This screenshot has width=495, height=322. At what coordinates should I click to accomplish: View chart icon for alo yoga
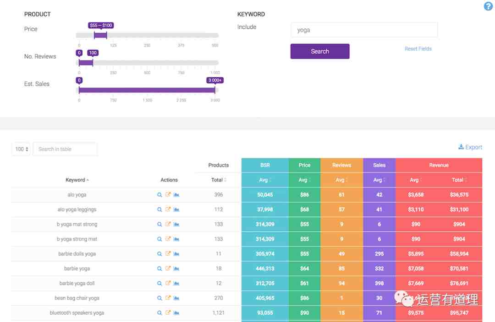coord(176,195)
